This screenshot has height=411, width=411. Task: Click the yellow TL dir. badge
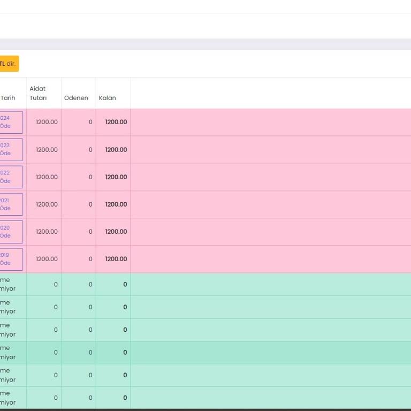9,64
